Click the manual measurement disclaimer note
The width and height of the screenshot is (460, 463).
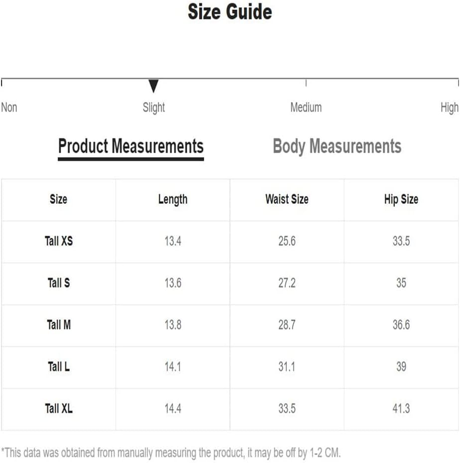tap(171, 453)
